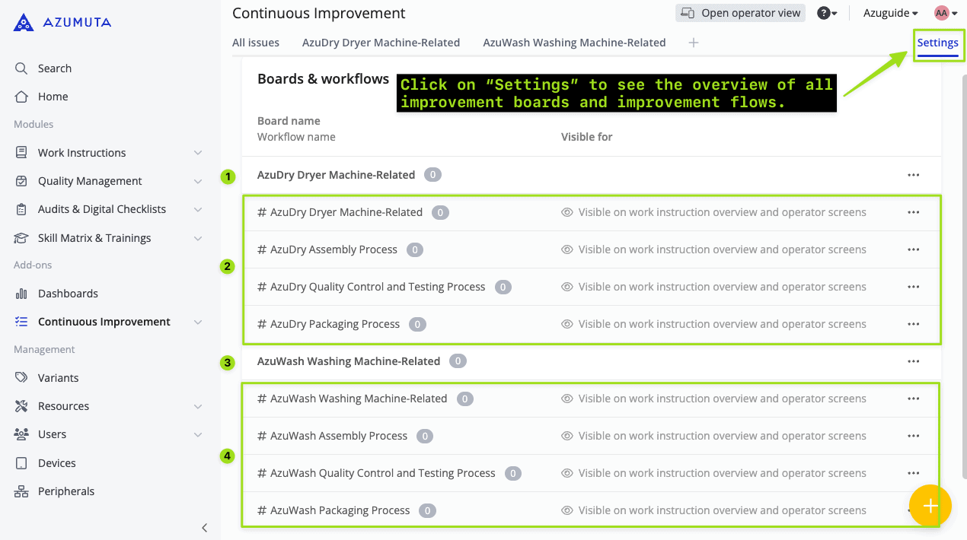967x540 pixels.
Task: Toggle visibility eye for AzuDry Assembly Process
Action: [x=566, y=249]
